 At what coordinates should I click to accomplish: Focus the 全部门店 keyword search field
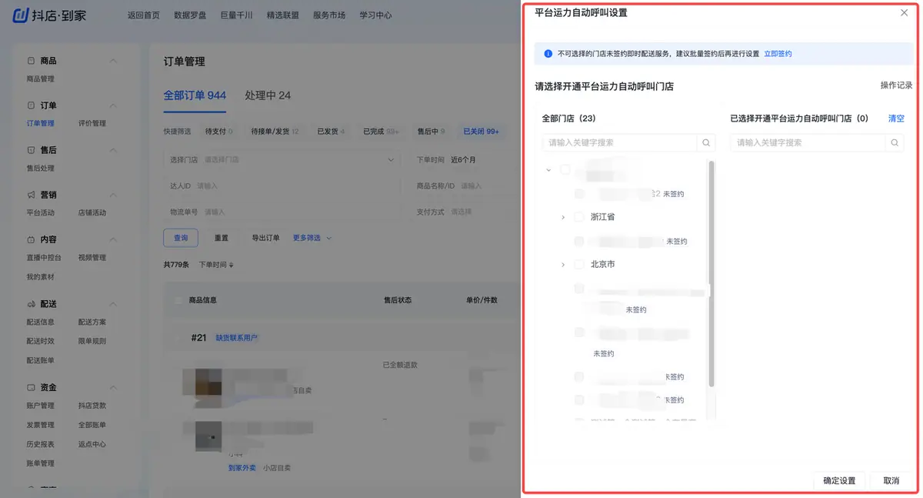point(619,142)
